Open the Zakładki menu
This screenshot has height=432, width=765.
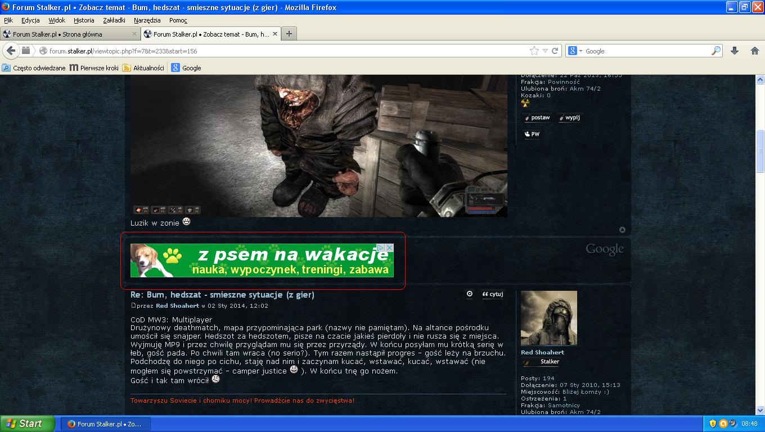point(114,20)
